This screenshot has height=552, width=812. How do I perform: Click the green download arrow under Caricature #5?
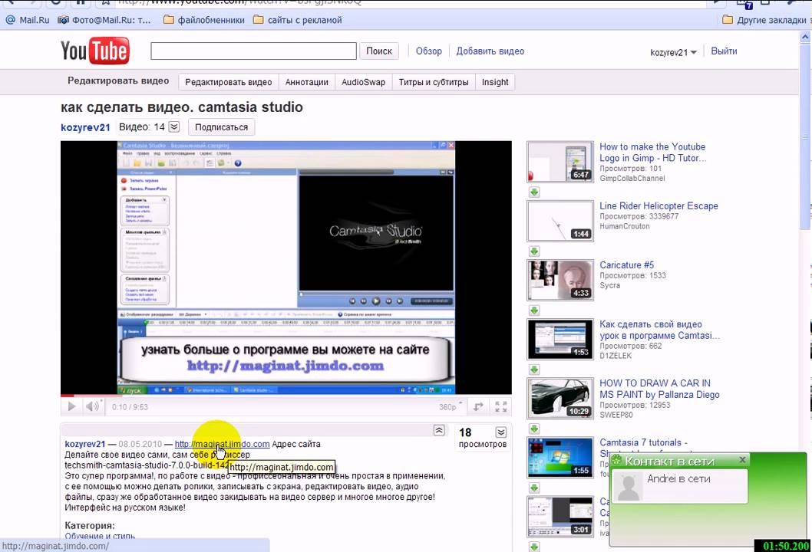533,310
